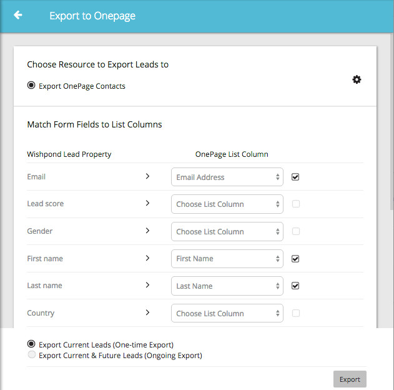The width and height of the screenshot is (394, 390).
Task: Click the arrow icon beside First name
Action: pos(147,258)
